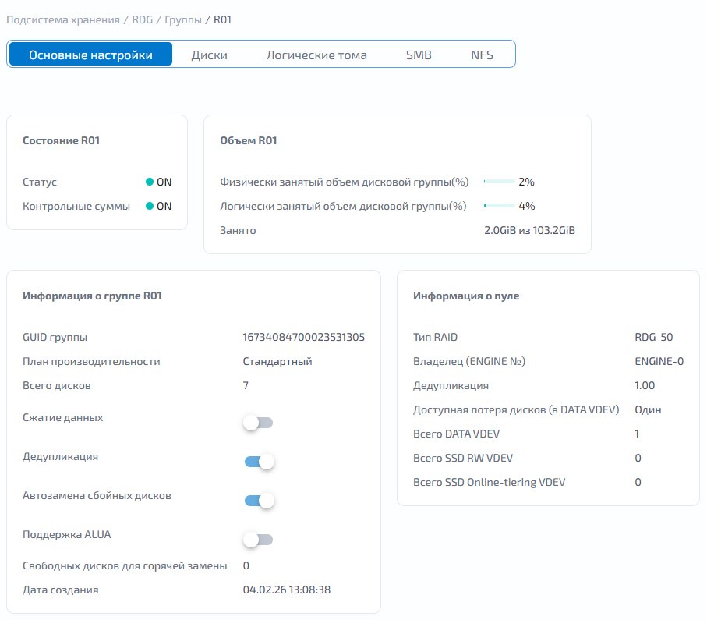Toggle the data compression switch
The image size is (707, 620).
(x=258, y=423)
